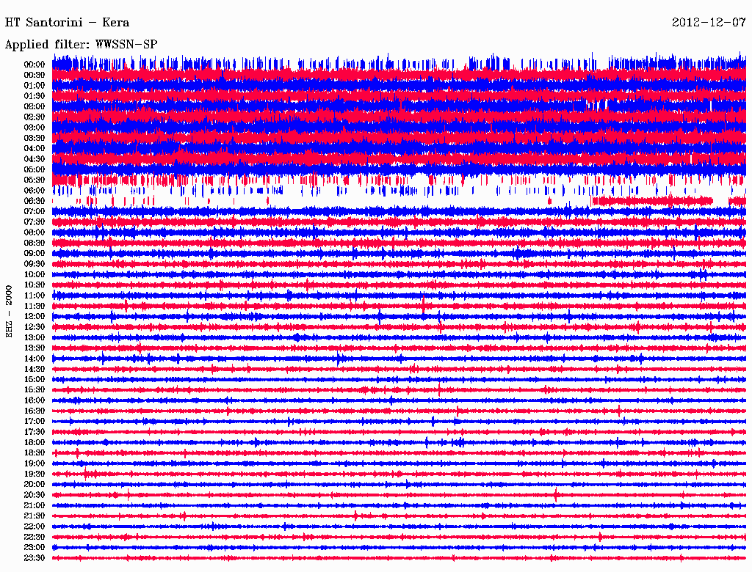Click the 13:00 time label

tap(35, 338)
